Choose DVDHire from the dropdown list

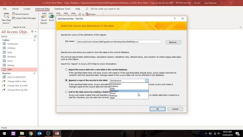tap(129, 86)
